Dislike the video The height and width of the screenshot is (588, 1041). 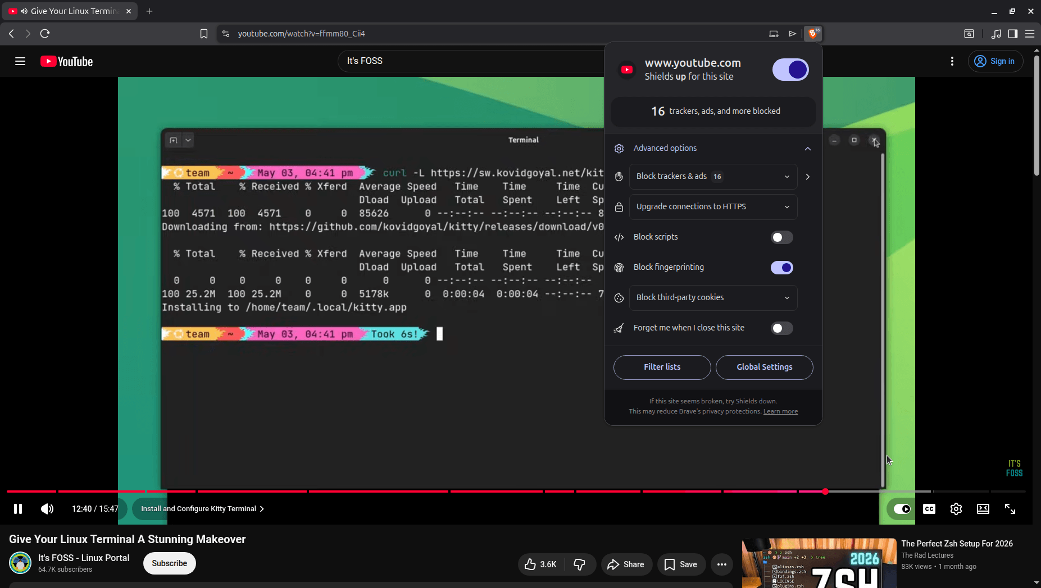[x=579, y=564]
